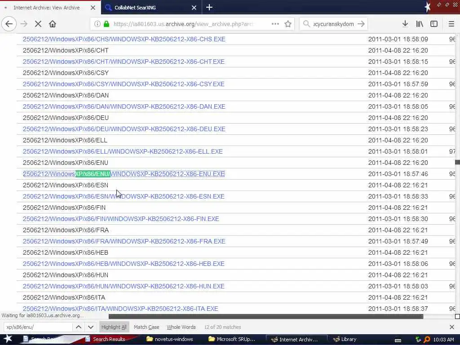Image resolution: width=460 pixels, height=345 pixels.
Task: Open the hamburger application menu
Action: (x=451, y=24)
